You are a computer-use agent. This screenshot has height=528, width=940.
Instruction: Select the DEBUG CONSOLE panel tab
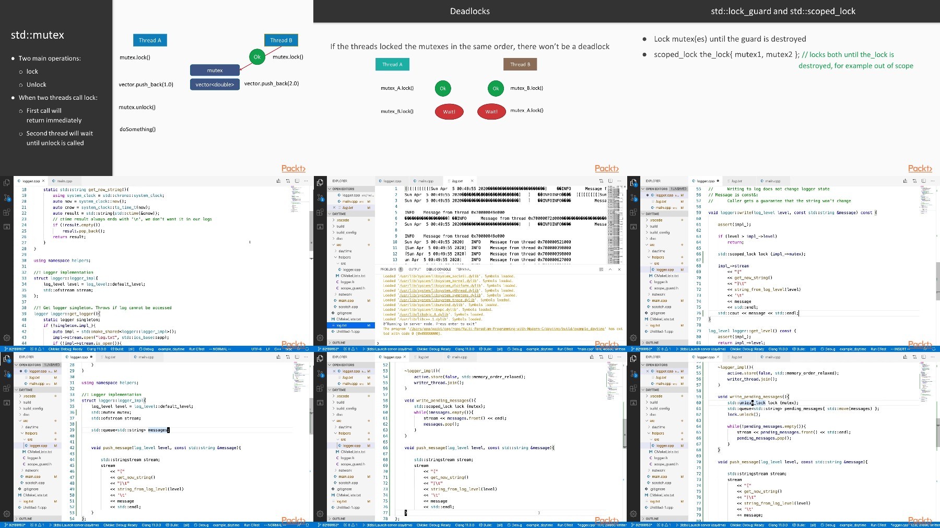[x=439, y=269]
